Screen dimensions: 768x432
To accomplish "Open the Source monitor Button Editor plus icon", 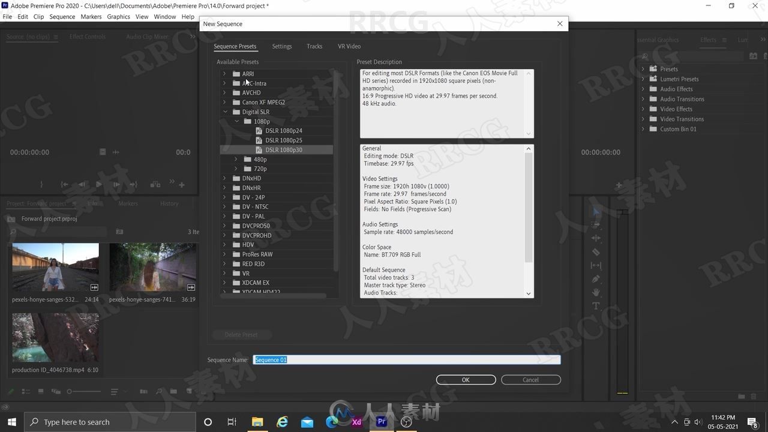I will pyautogui.click(x=182, y=185).
